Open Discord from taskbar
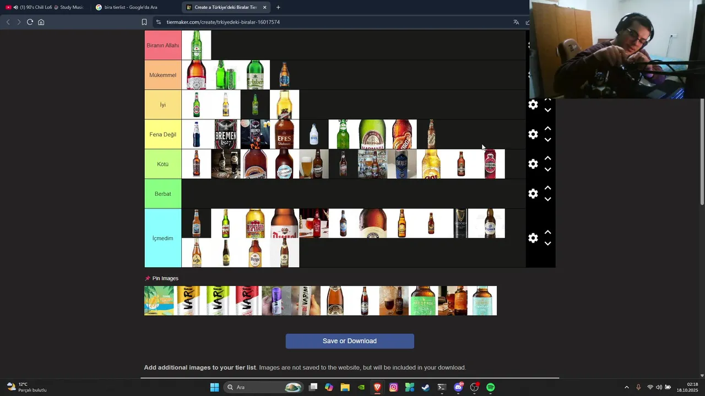The image size is (705, 396). (458, 387)
